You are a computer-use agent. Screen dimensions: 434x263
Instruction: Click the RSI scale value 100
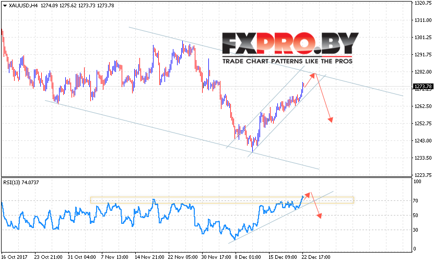(417, 182)
